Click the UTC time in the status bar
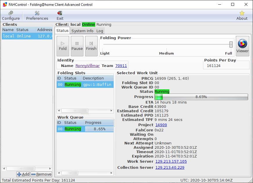253x183 pixels. click(206, 180)
